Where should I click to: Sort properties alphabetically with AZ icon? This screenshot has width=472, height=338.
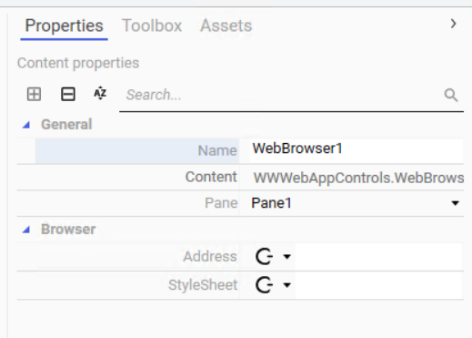[x=100, y=94]
